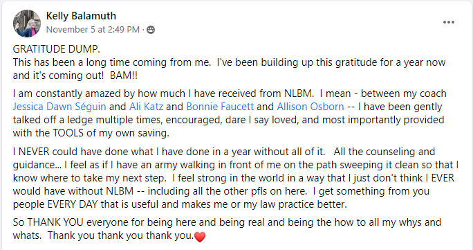The width and height of the screenshot is (473, 250).
Task: Click the capitalized word TOOLS
Action: (x=68, y=133)
